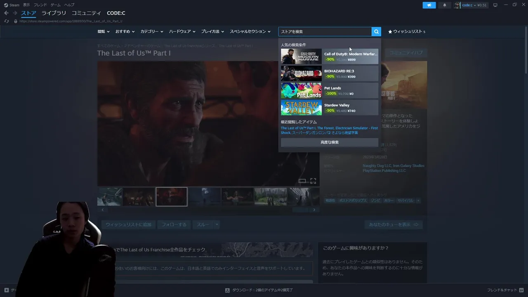Viewport: 528px width, 297px height.
Task: Click the ポストアポカリプス tag
Action: pos(353,200)
